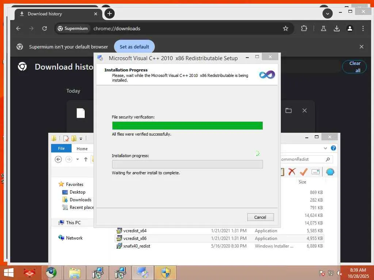Go up one folder in Explorer
Screen dimensions: 374x280
86,159
